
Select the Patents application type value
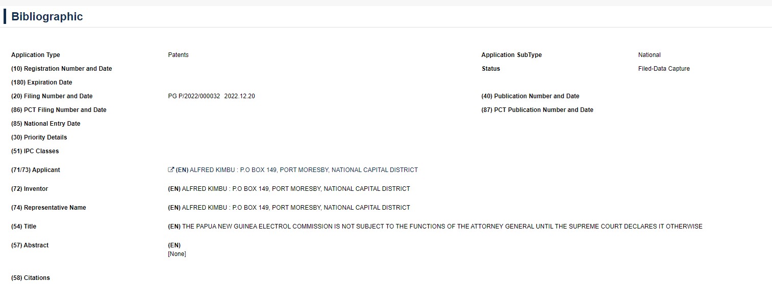(x=178, y=55)
